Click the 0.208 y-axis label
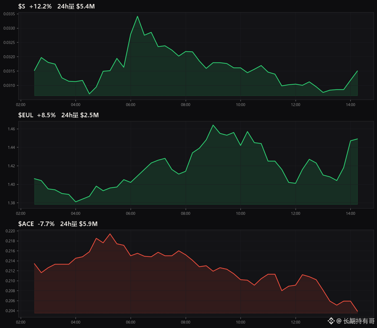377x328 pixels. tap(10, 291)
